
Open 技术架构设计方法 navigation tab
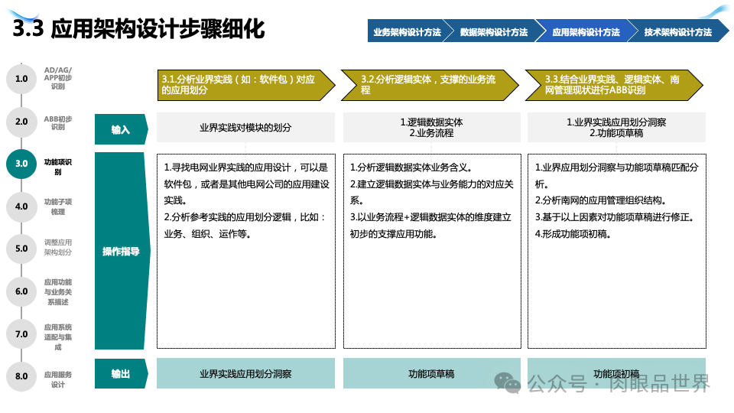click(677, 31)
